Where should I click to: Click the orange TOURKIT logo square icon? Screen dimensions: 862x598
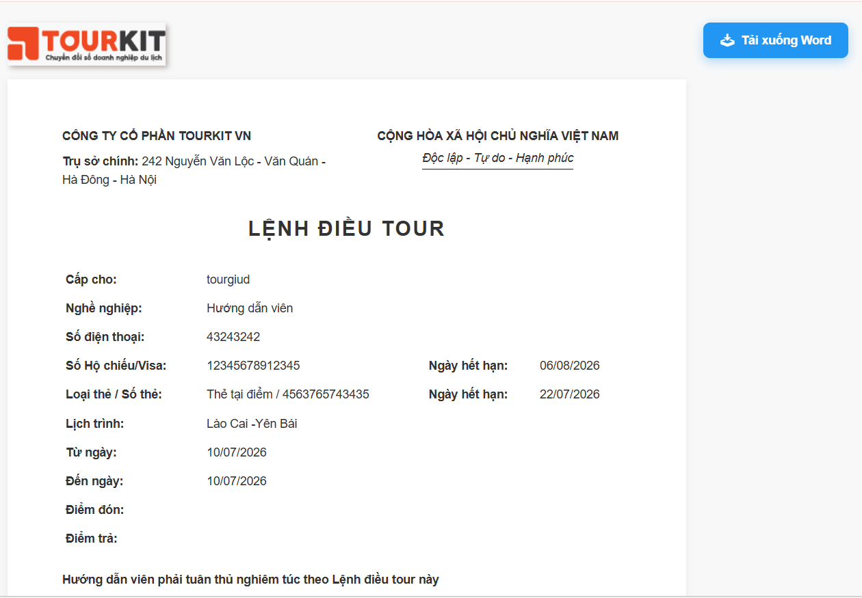(x=24, y=44)
